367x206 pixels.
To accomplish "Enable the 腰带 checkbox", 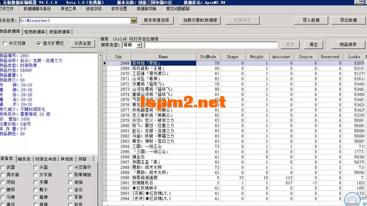I will (x=3, y=190).
